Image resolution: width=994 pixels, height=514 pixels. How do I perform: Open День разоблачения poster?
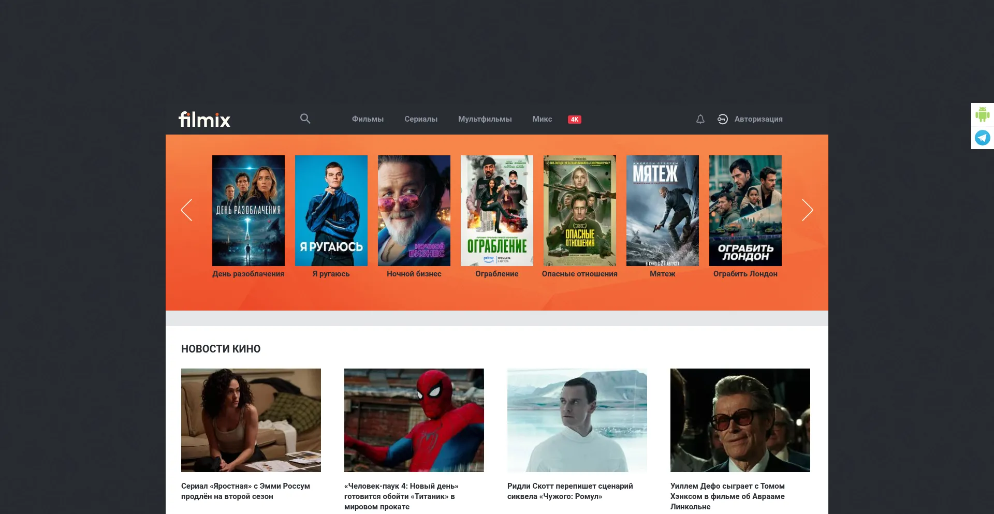[248, 211]
